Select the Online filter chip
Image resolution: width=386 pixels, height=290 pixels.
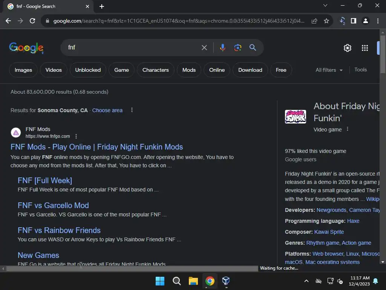217,70
